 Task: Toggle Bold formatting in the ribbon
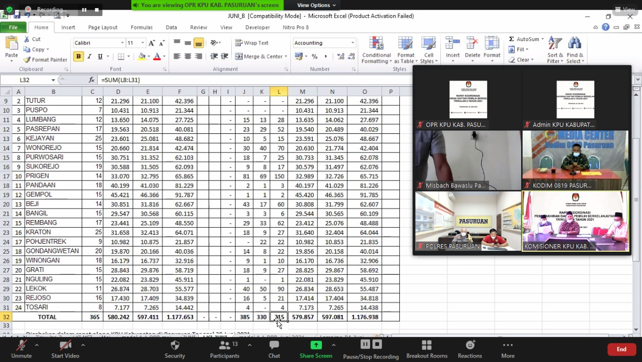78,57
